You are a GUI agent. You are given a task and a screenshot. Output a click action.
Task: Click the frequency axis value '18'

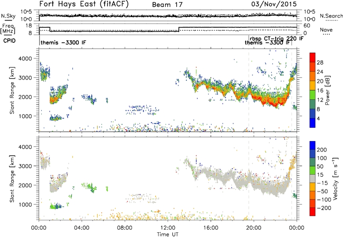tap(29, 26)
